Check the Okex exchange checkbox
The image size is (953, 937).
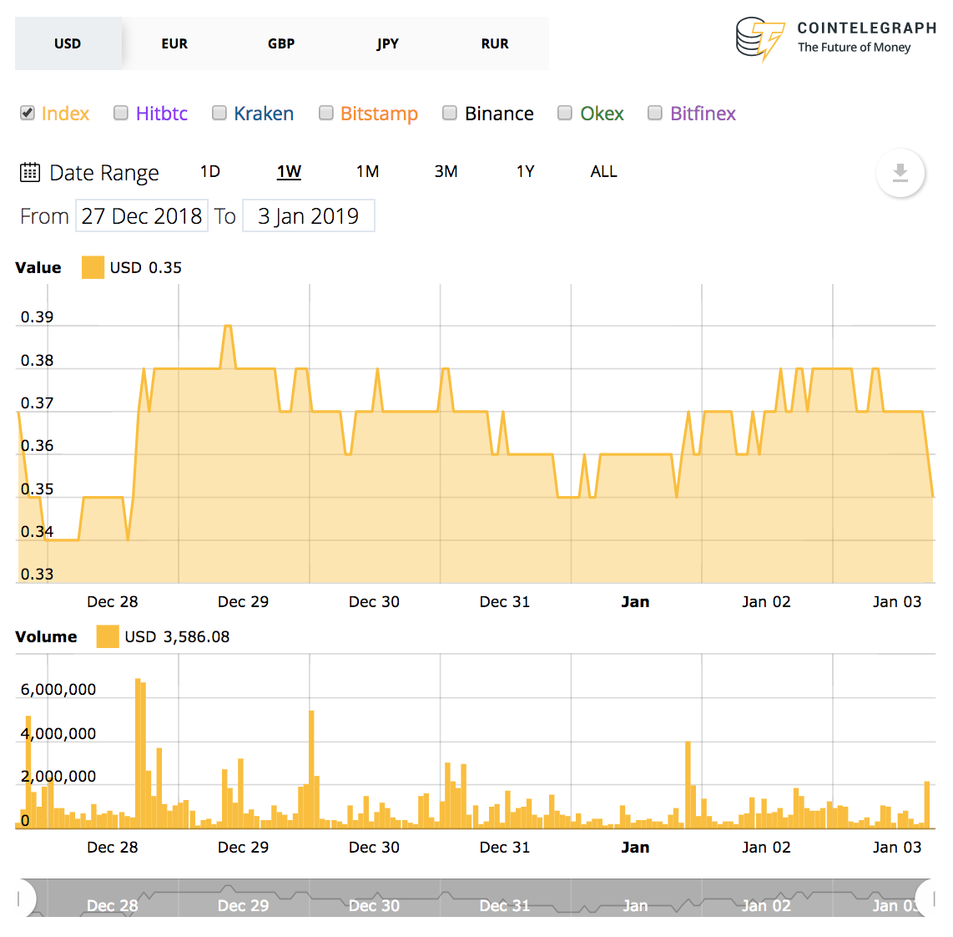click(564, 113)
